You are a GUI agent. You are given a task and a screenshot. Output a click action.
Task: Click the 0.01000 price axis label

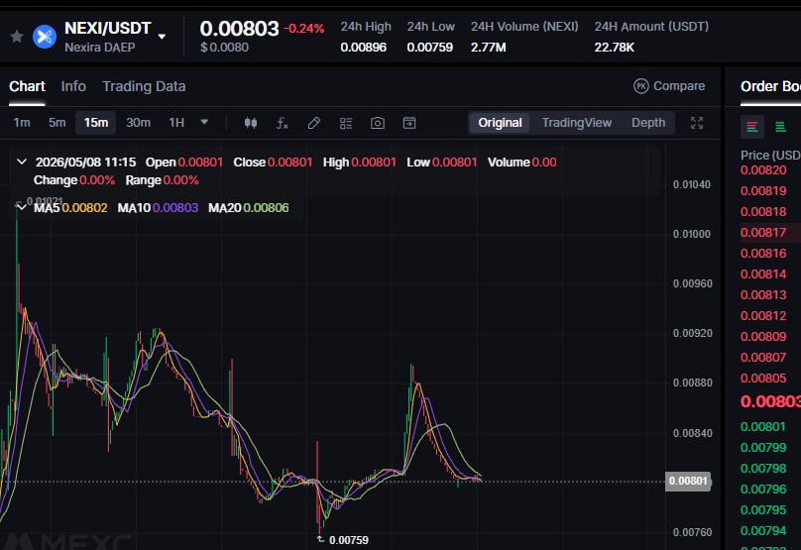point(692,235)
